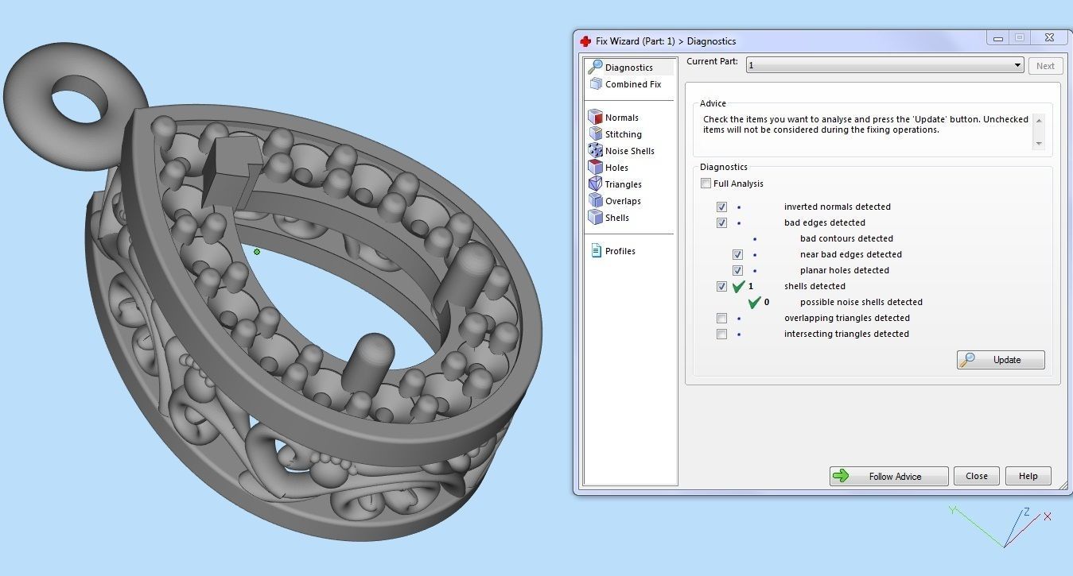Click the Advice instruction text
This screenshot has height=576, width=1073.
(x=865, y=125)
